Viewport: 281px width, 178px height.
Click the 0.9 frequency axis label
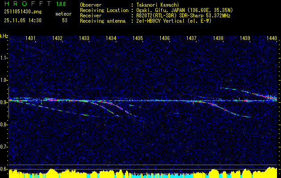tap(4, 102)
